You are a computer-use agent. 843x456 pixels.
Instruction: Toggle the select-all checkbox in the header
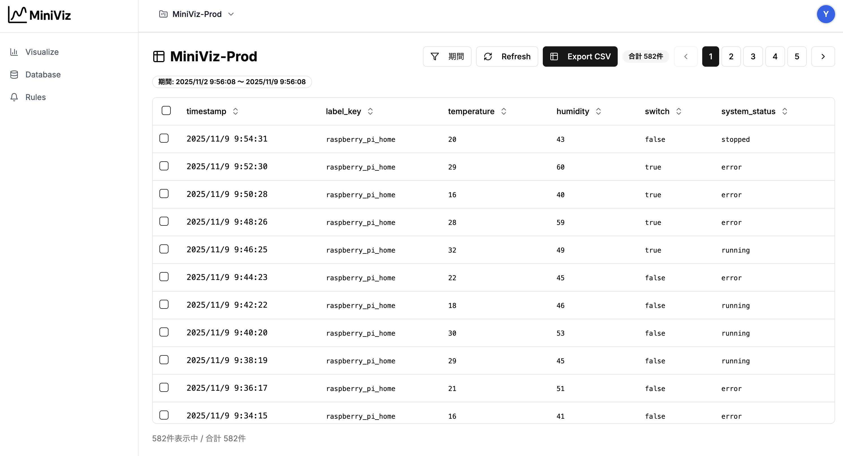(x=166, y=110)
